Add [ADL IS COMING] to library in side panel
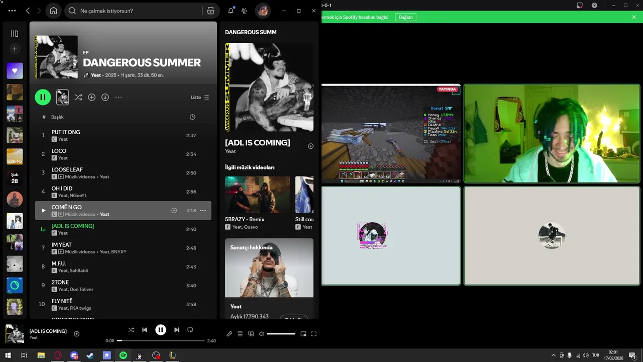The width and height of the screenshot is (643, 362). [310, 146]
